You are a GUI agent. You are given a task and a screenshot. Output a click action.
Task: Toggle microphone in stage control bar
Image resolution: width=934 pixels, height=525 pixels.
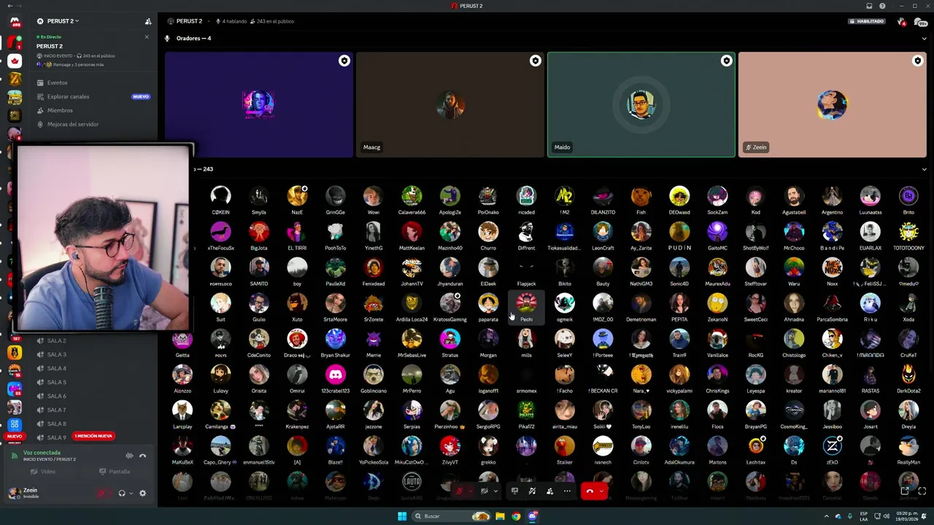[x=460, y=491]
